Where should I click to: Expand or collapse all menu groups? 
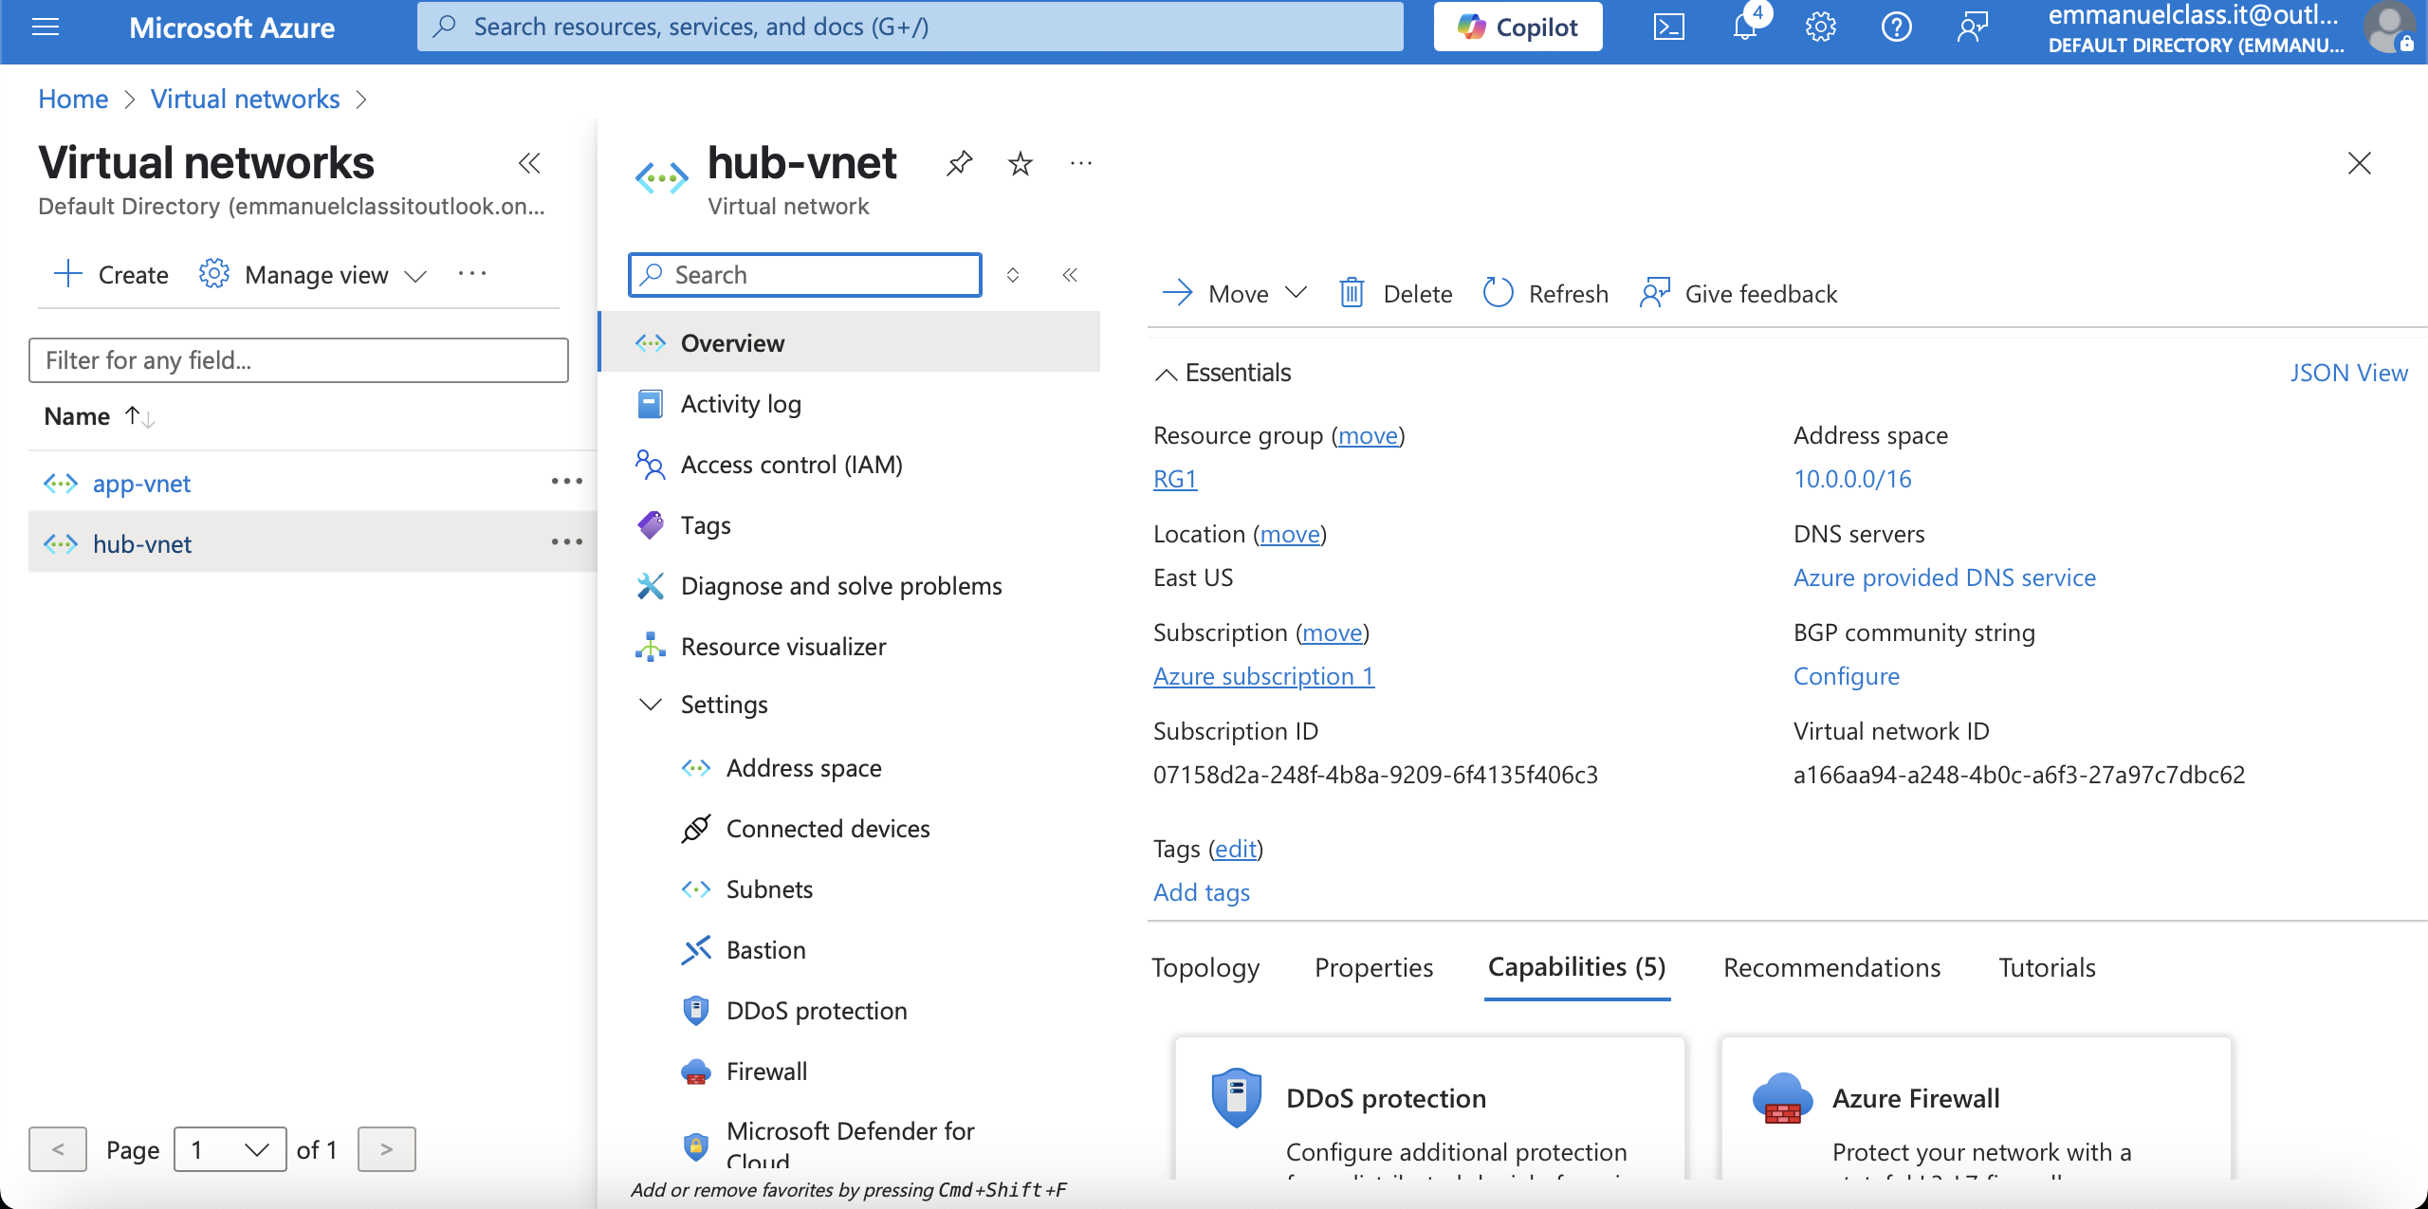tap(1013, 275)
